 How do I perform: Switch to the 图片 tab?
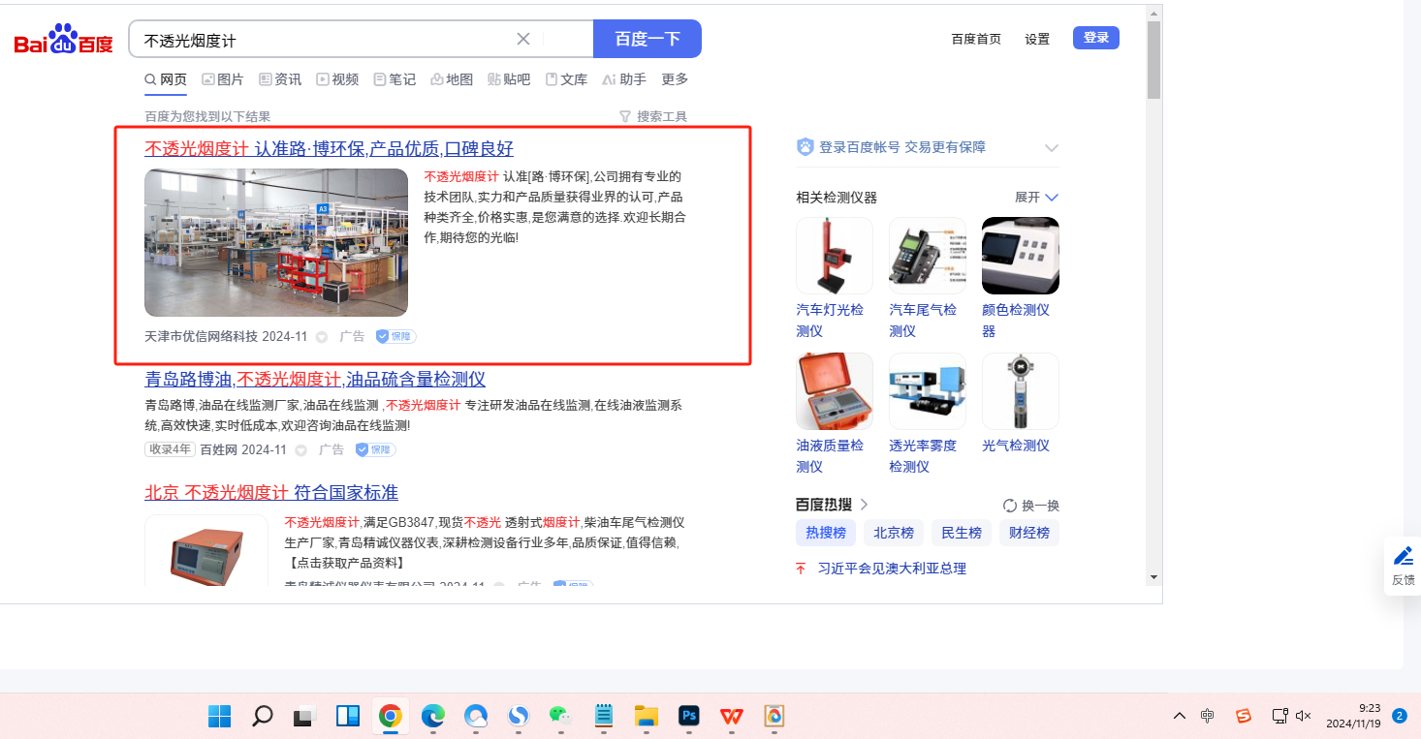pyautogui.click(x=223, y=79)
